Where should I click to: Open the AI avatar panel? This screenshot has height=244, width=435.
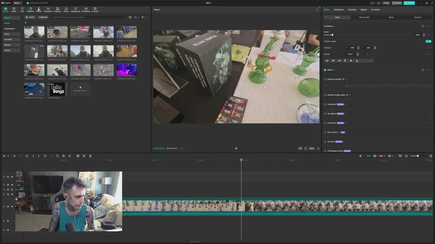pos(95,9)
